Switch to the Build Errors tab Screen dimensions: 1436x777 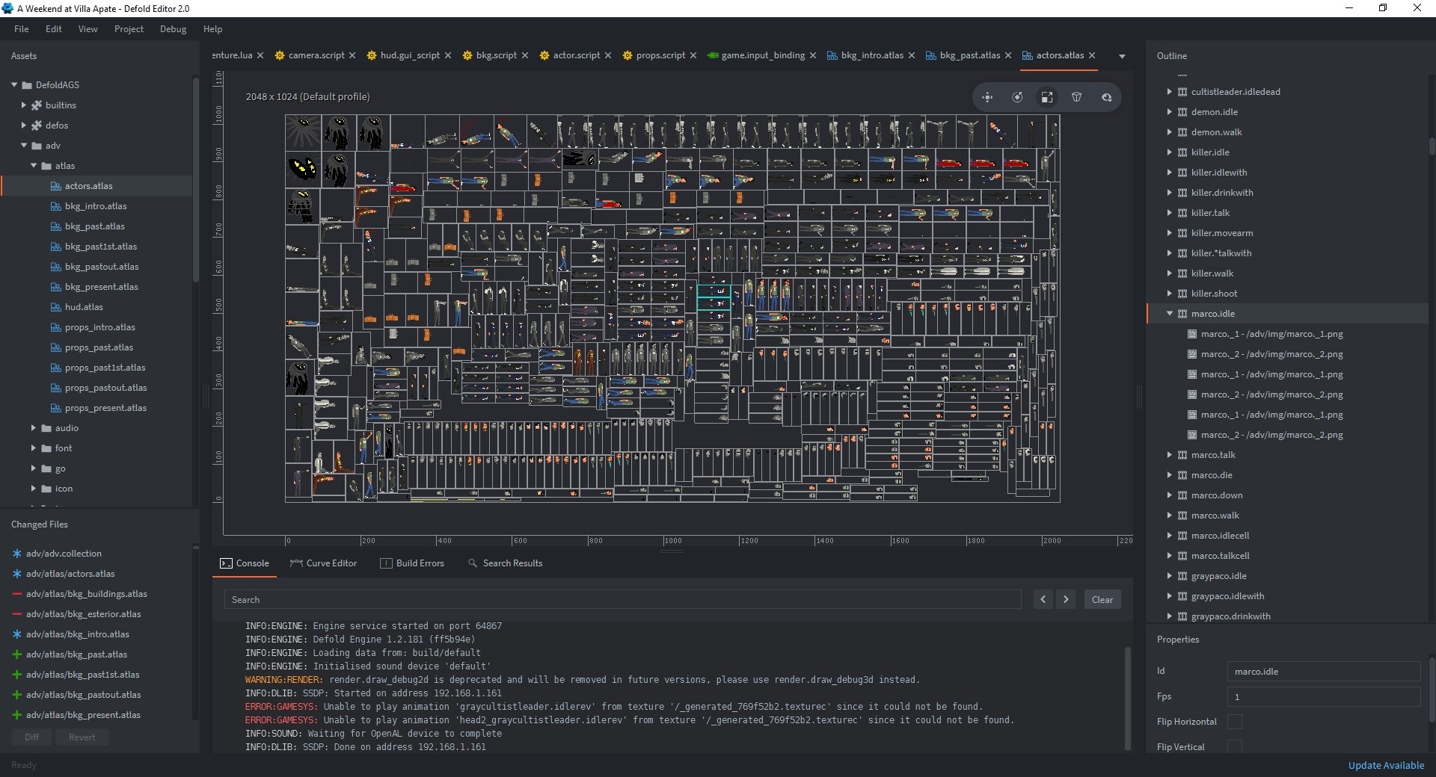tap(412, 563)
